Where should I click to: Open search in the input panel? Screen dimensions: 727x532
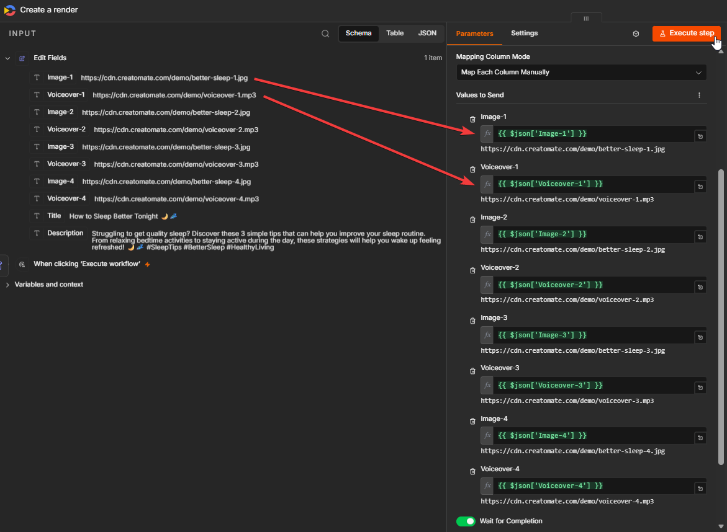pos(325,33)
